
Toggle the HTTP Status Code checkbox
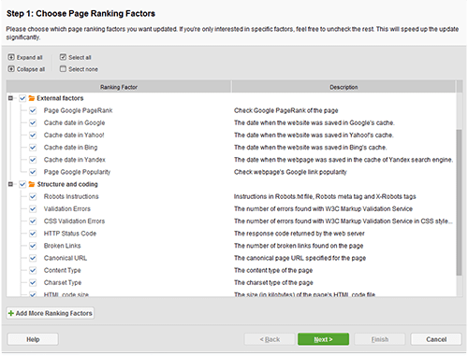33,234
